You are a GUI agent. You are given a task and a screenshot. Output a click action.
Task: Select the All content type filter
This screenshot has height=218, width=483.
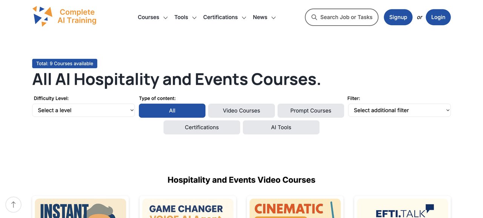tap(172, 111)
